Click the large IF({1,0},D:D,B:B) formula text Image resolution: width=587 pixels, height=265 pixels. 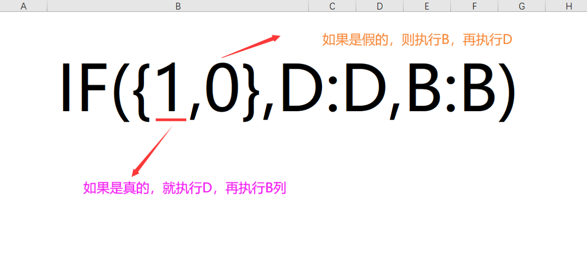click(x=288, y=92)
